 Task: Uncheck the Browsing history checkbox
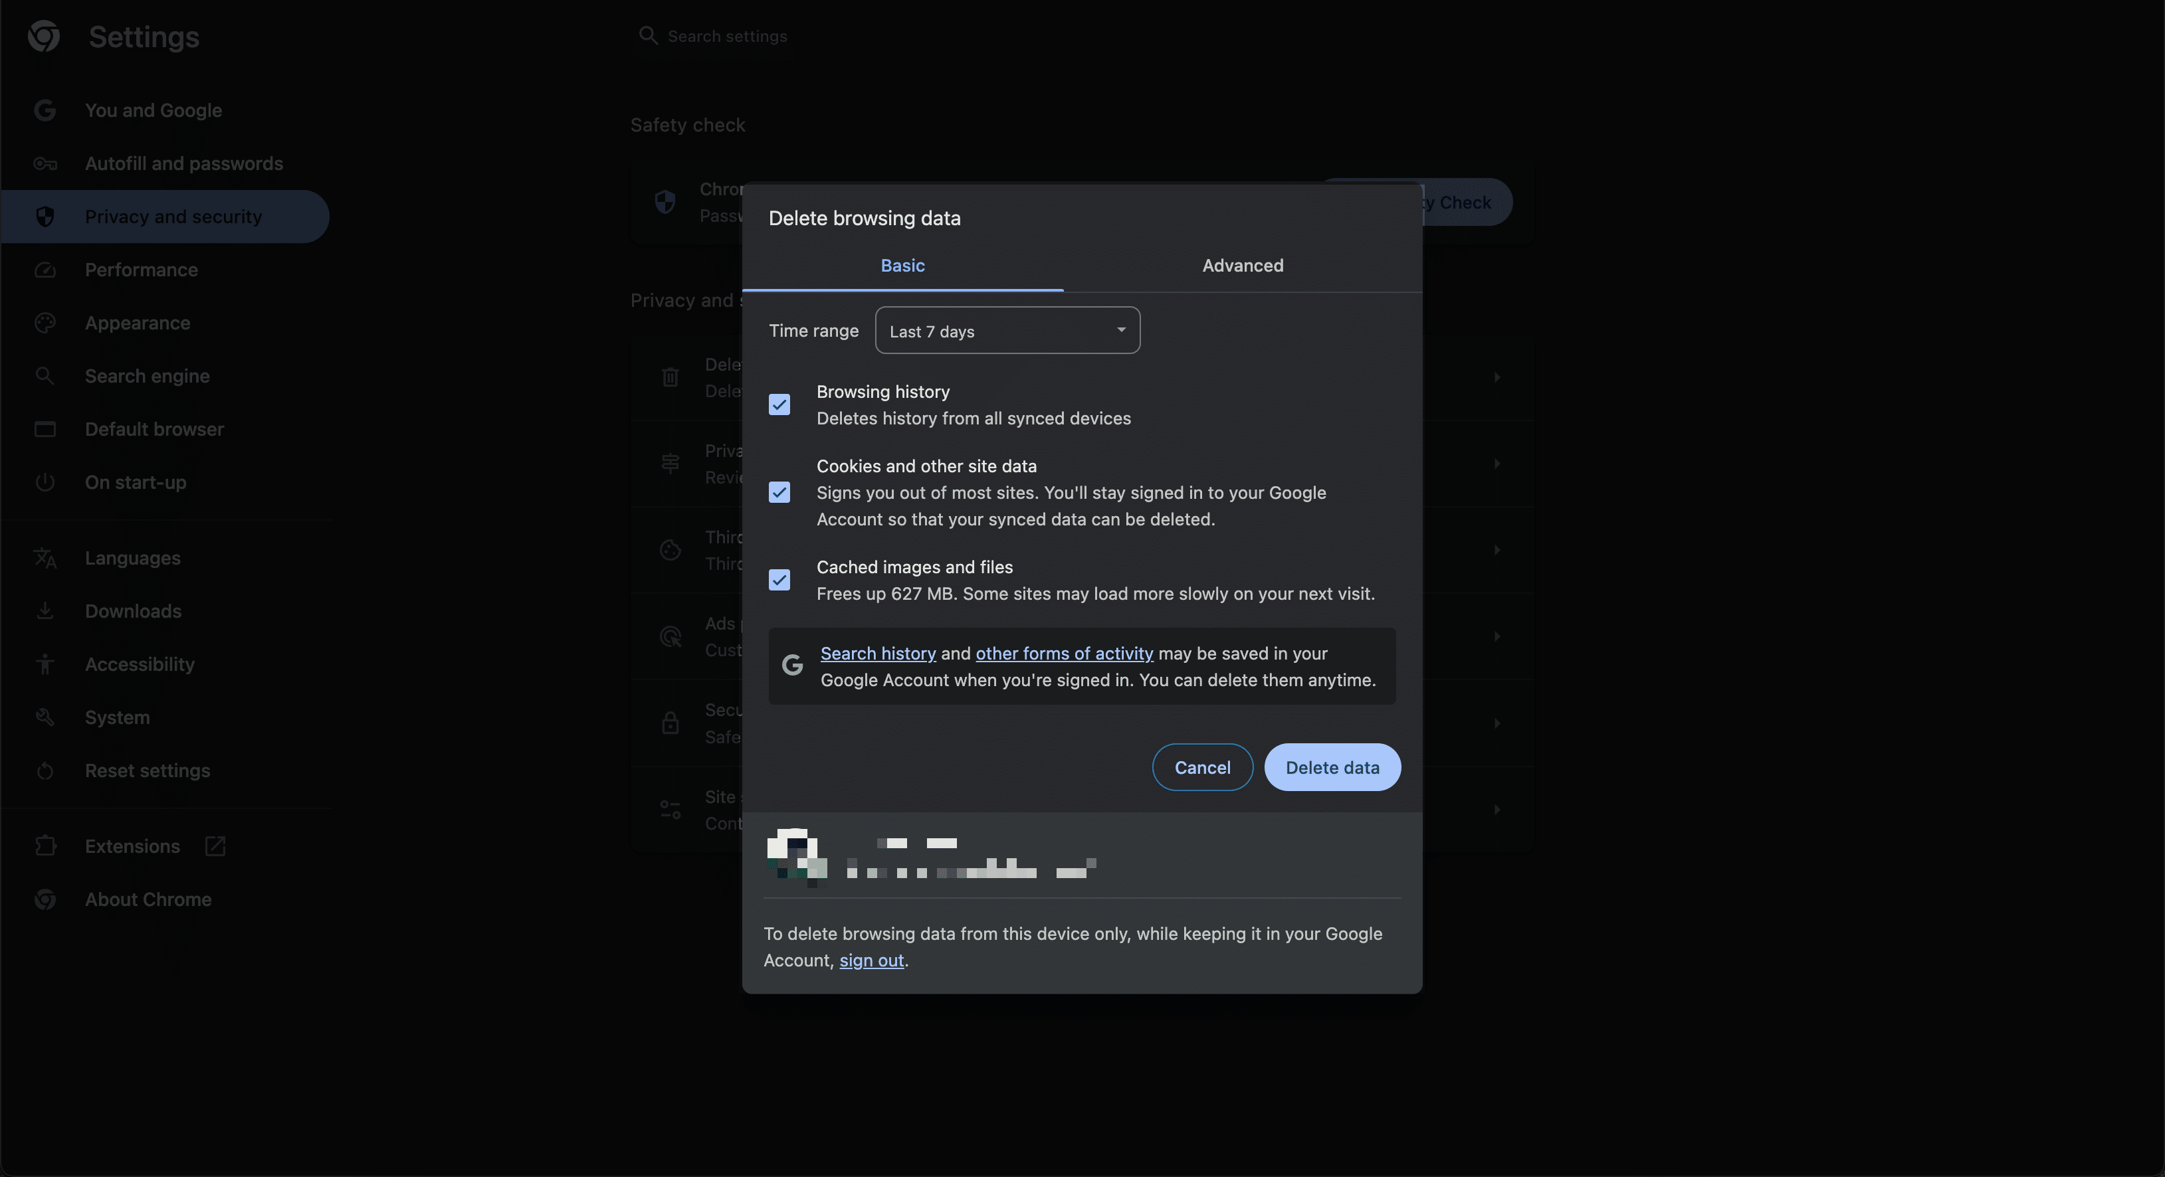779,405
